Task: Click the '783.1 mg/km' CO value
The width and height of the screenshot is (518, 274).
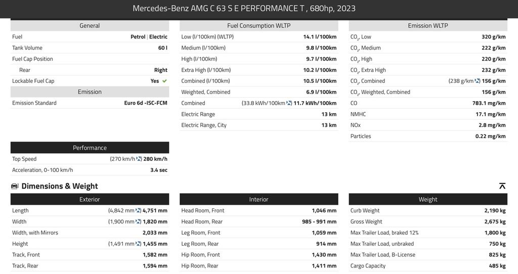Action: pyautogui.click(x=489, y=103)
